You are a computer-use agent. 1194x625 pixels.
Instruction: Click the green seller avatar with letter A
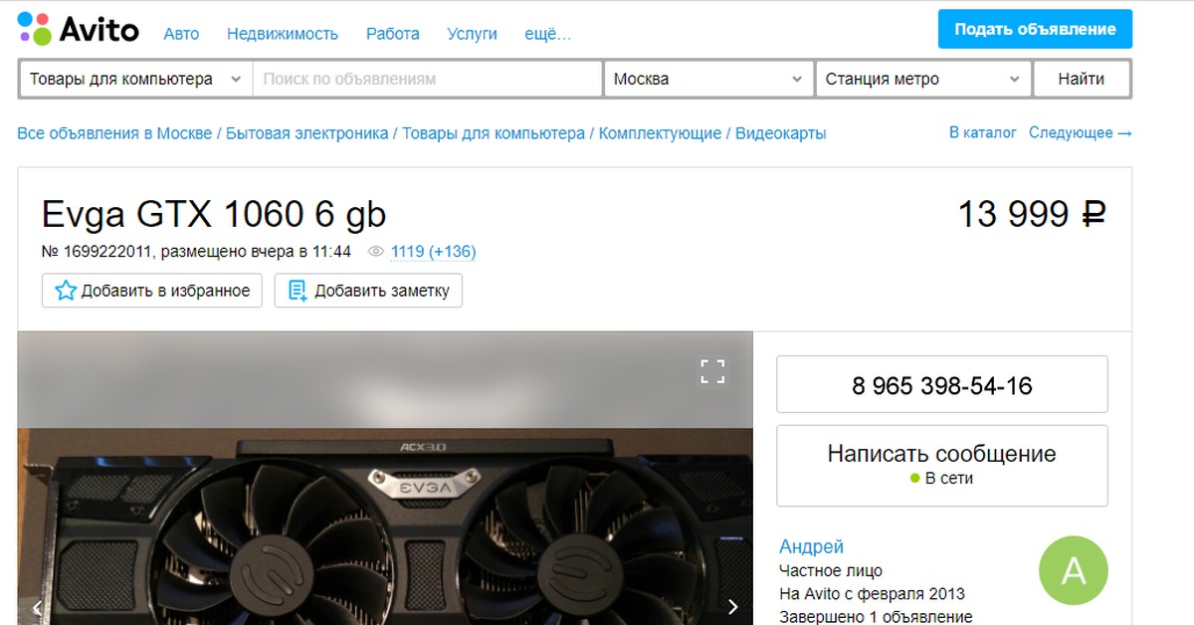coord(1073,570)
